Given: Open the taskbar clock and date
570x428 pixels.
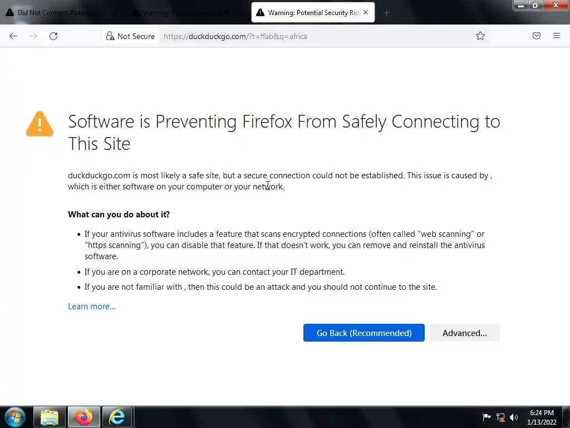Looking at the screenshot, I should (x=542, y=417).
